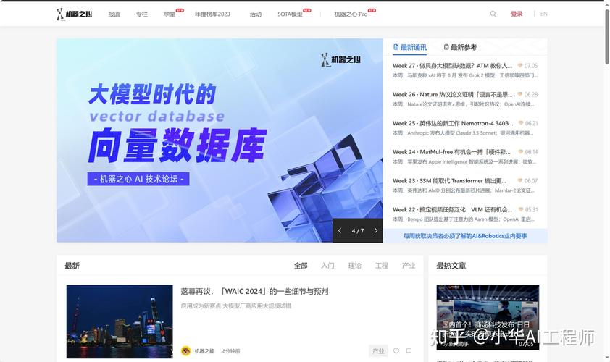The width and height of the screenshot is (610, 362).
Task: Open 活动 in the navigation bar
Action: [x=256, y=14]
